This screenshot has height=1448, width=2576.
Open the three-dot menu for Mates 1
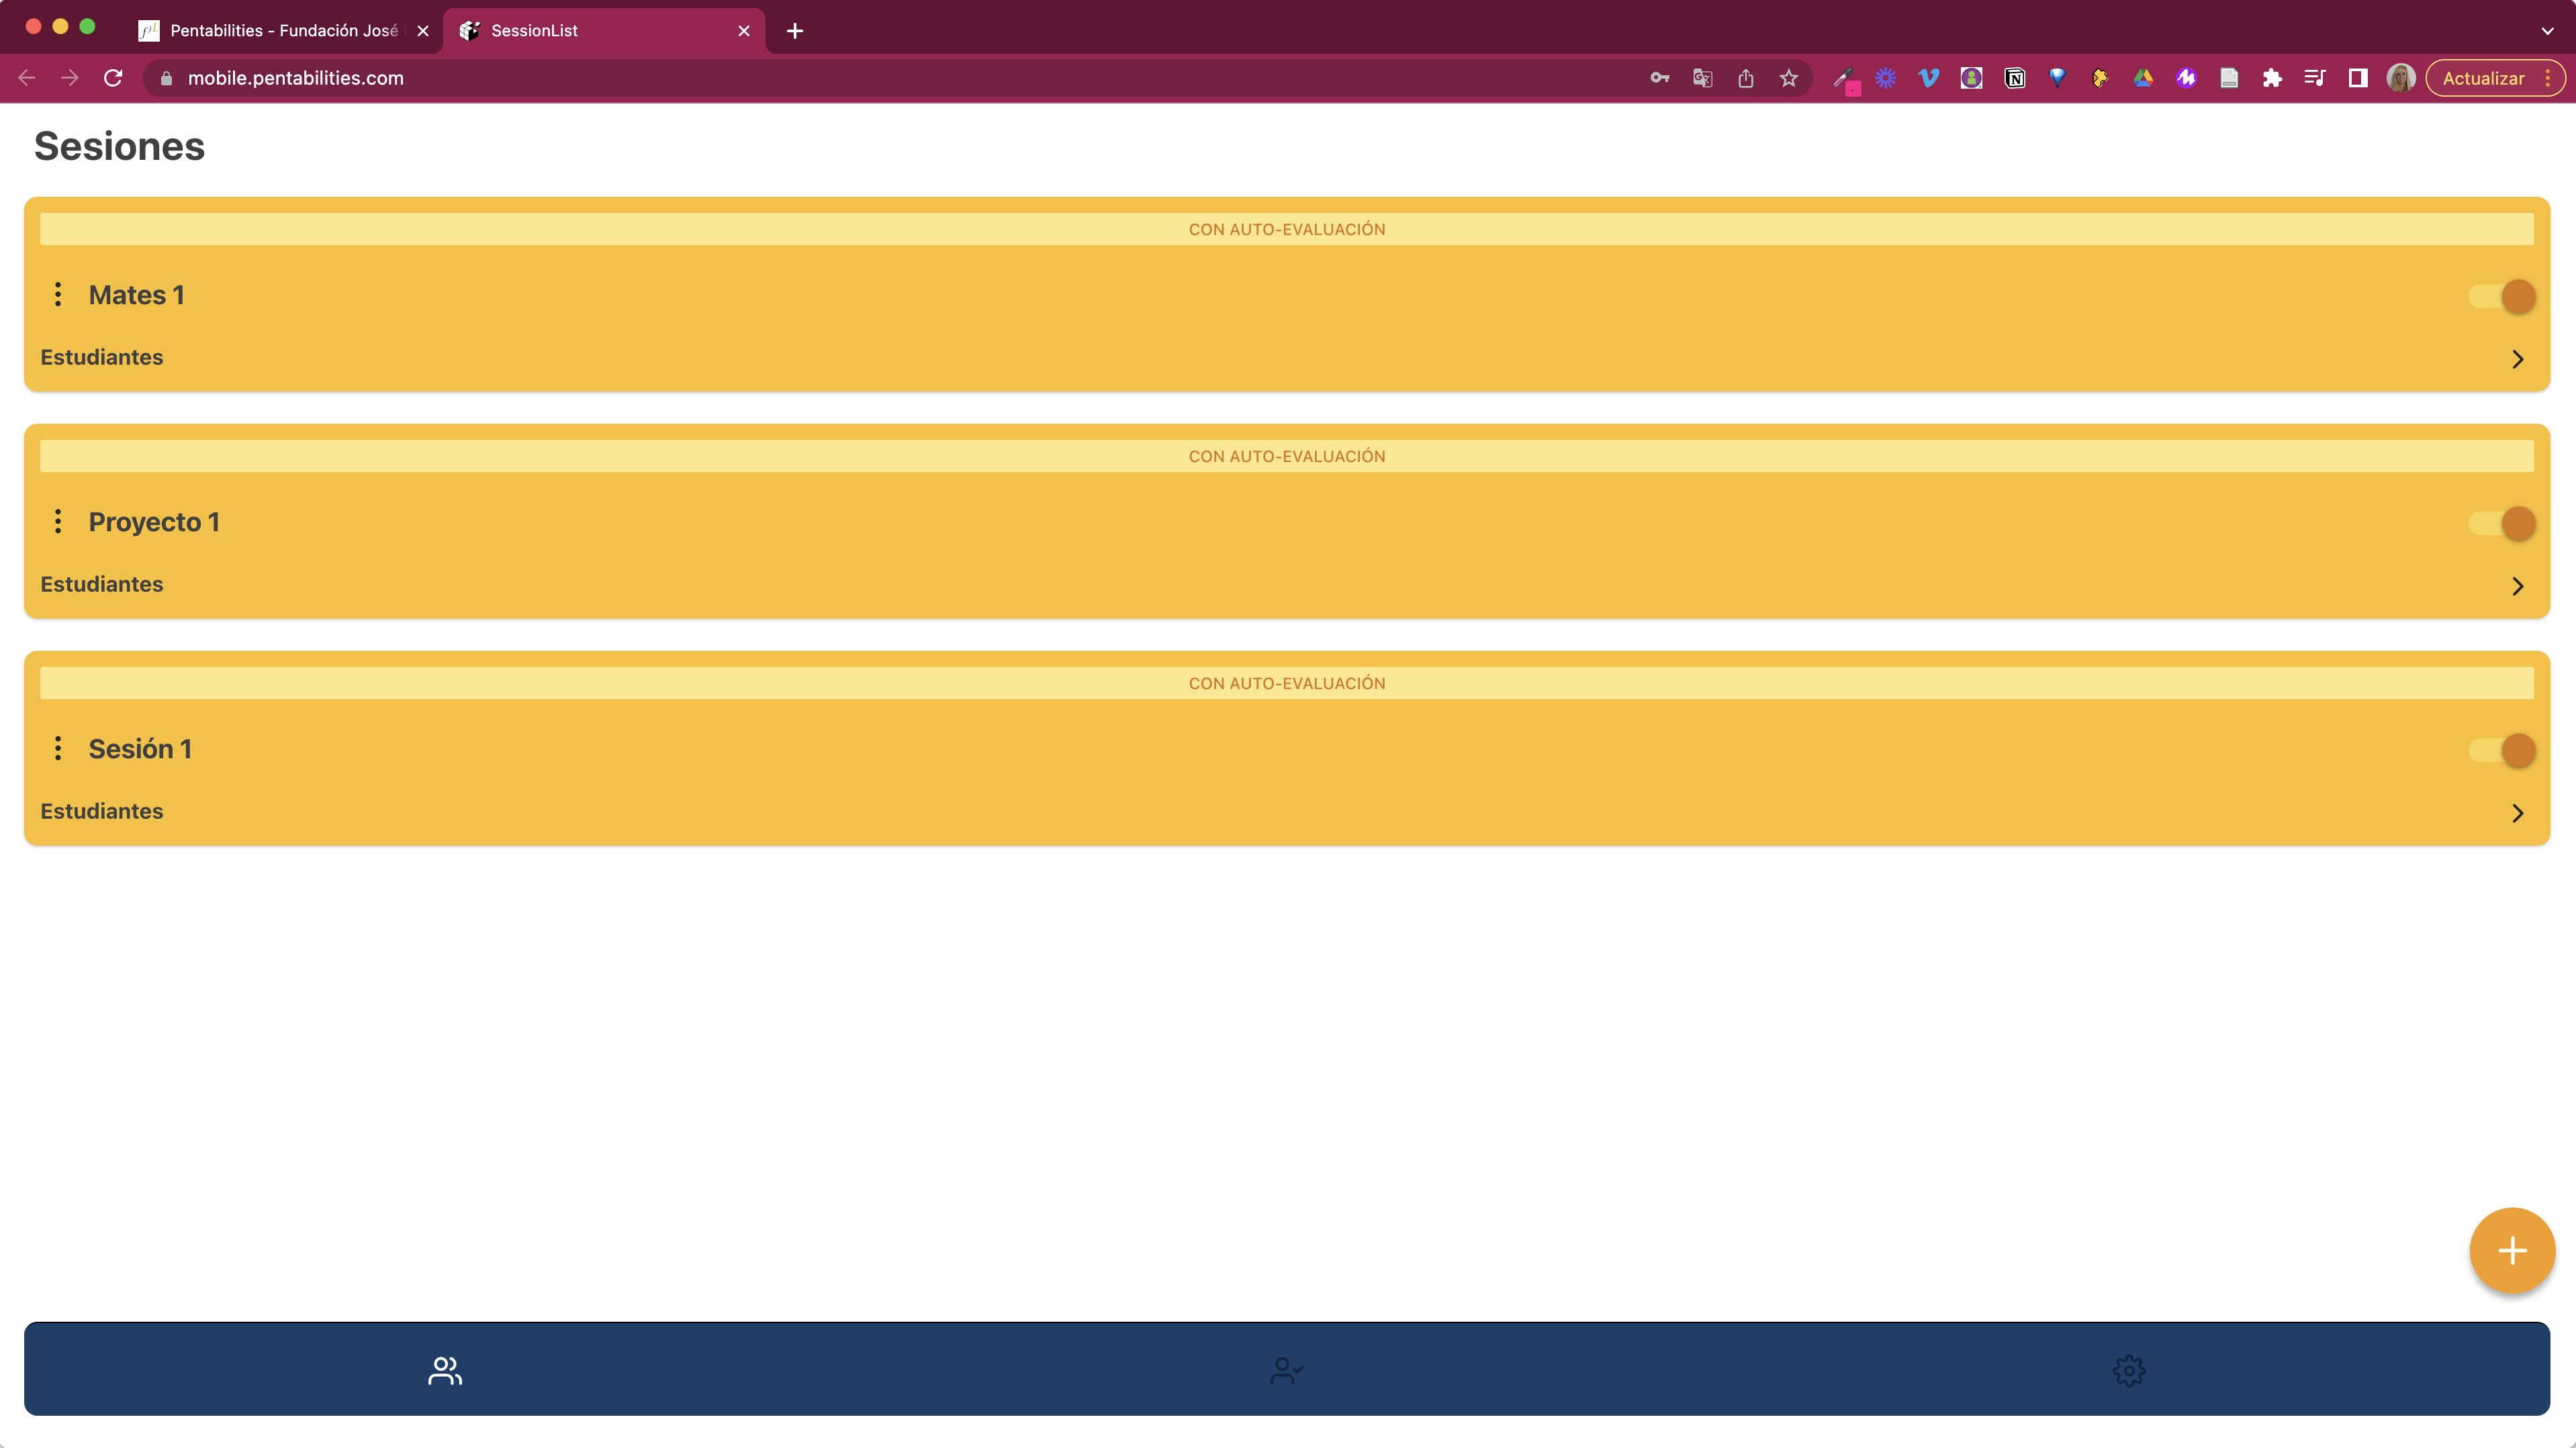click(x=58, y=295)
